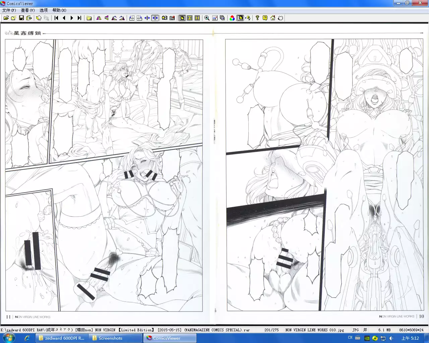Click the open file folder icon
Screen dimensions: 429x343
click(x=6, y=18)
